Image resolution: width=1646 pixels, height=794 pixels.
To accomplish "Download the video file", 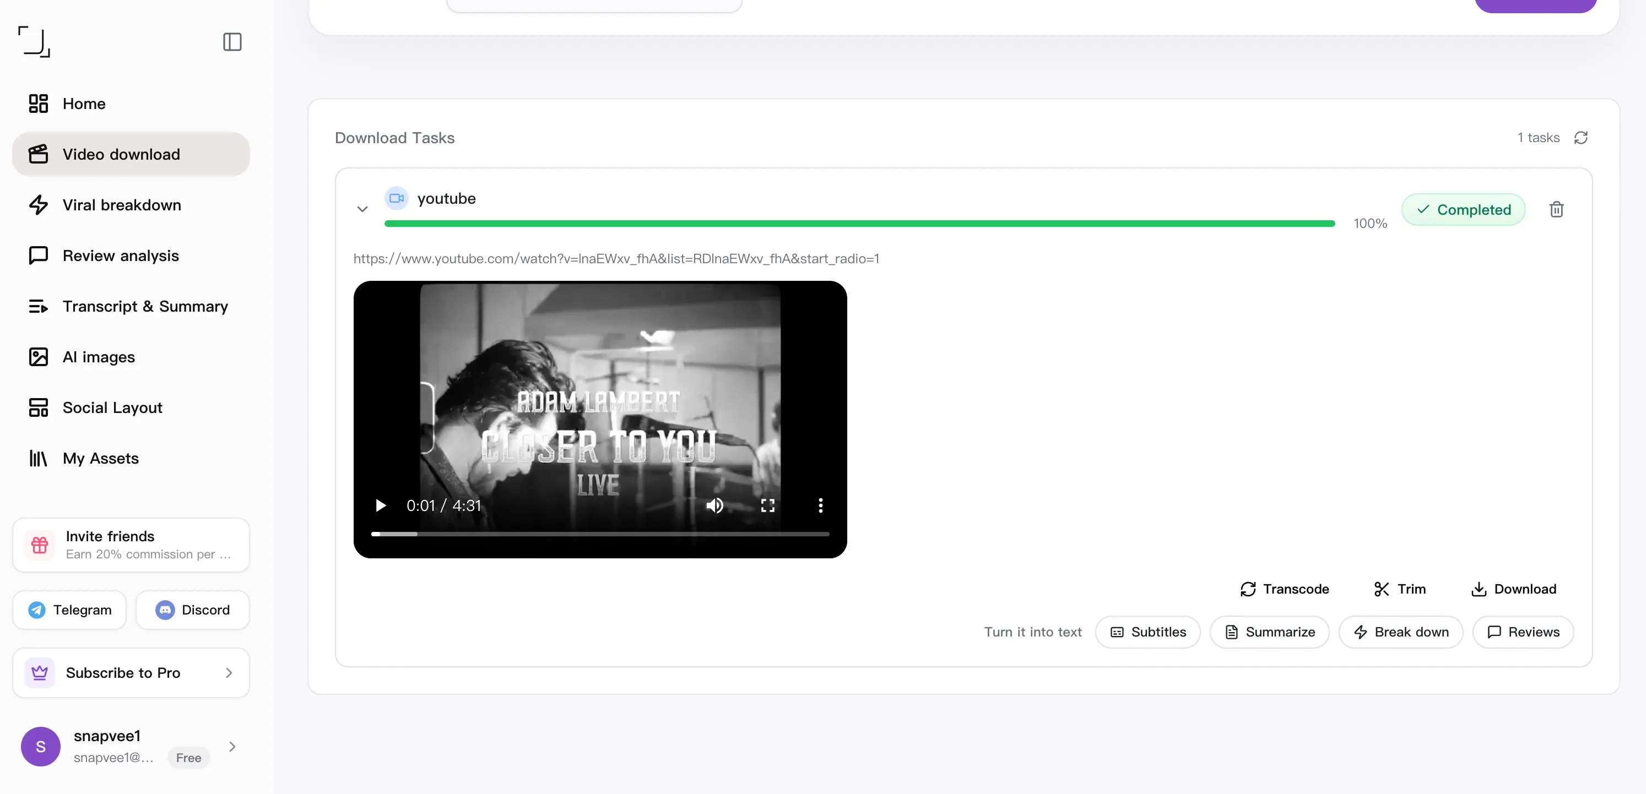I will pos(1513,589).
